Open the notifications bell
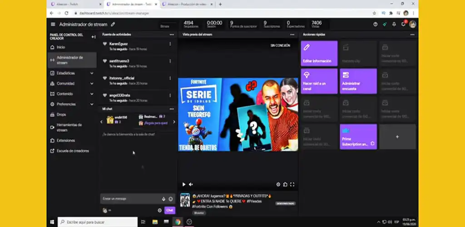 click(x=394, y=25)
